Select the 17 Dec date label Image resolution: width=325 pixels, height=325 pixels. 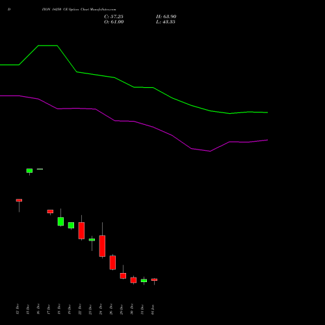[x=49, y=309]
